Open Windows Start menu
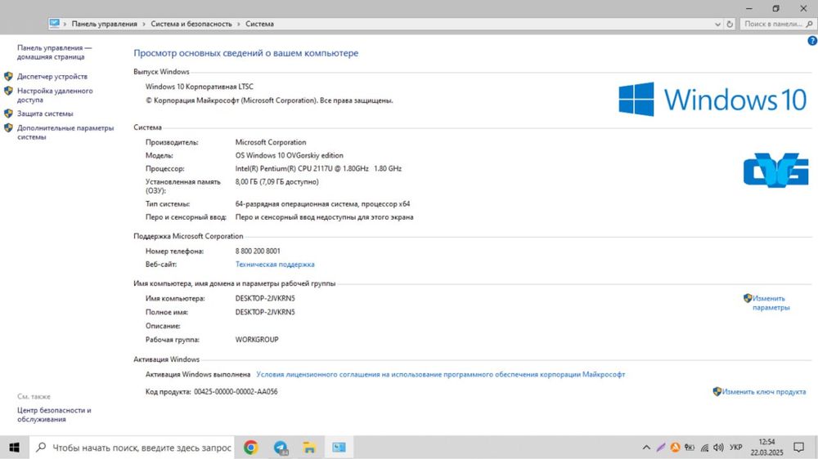Viewport: 818px width, 459px height. (x=14, y=448)
